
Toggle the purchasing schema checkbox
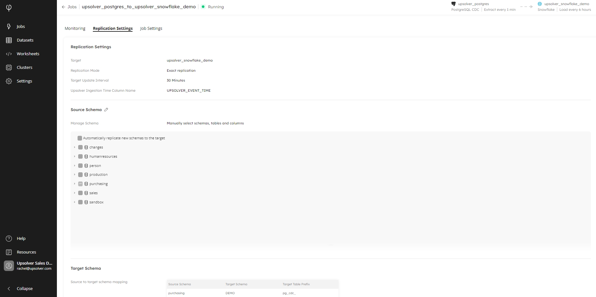(80, 184)
